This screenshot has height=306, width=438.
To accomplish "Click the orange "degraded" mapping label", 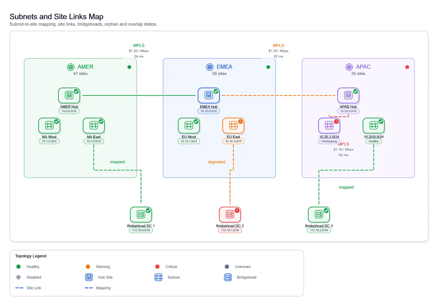I will (x=217, y=162).
